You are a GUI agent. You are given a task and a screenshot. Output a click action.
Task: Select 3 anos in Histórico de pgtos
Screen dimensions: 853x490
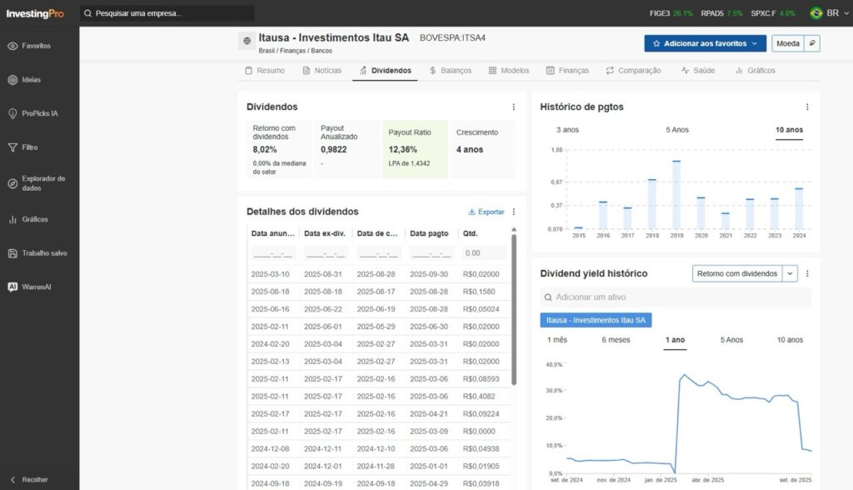pos(567,130)
